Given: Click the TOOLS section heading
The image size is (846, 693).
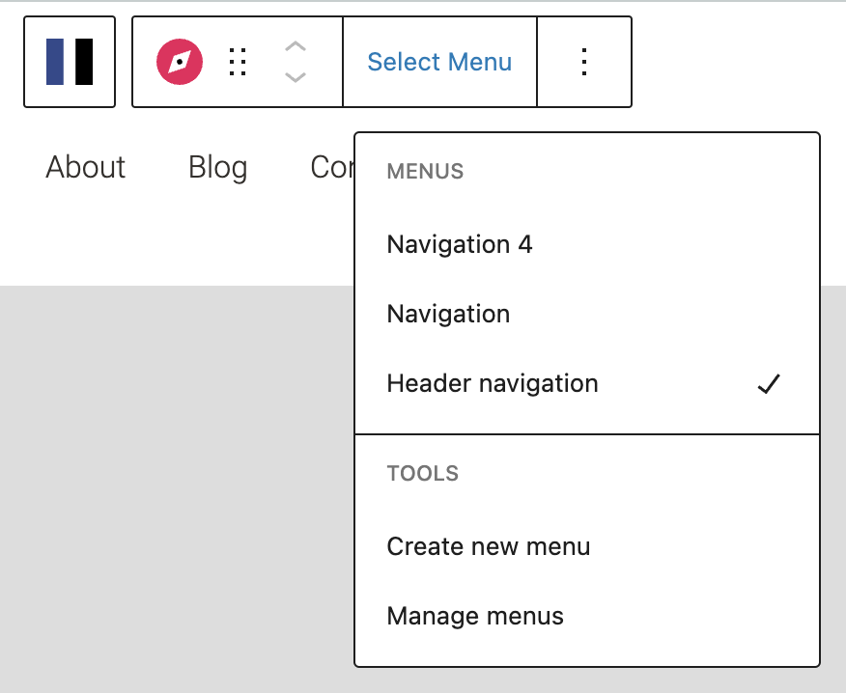Looking at the screenshot, I should click(422, 474).
